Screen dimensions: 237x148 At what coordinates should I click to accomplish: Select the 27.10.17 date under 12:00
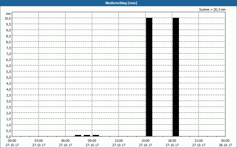pyautogui.click(x=119, y=145)
